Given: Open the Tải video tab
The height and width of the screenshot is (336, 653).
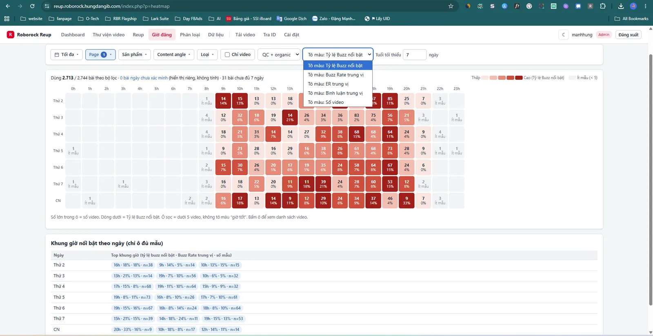Looking at the screenshot, I should (245, 35).
